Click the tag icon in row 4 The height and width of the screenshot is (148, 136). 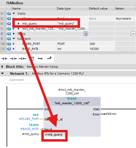[9, 14]
